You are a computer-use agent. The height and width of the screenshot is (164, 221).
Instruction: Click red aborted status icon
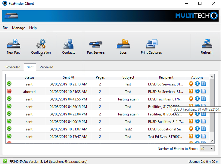(9, 91)
